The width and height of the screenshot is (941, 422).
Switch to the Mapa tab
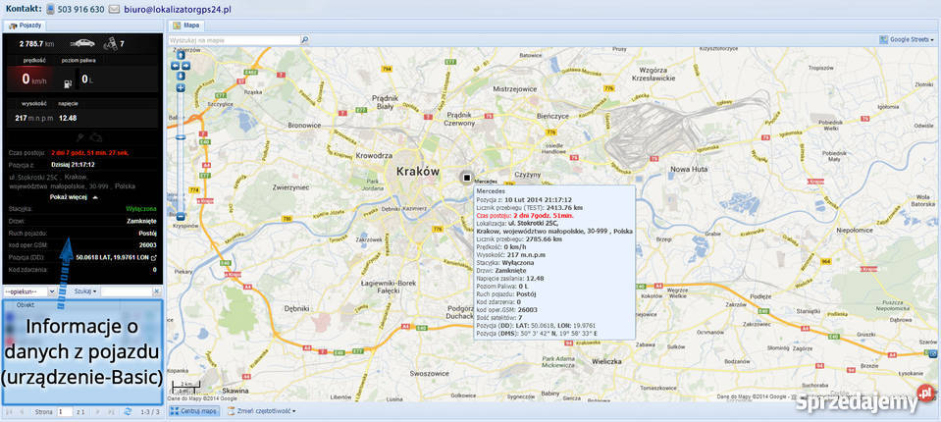pyautogui.click(x=187, y=26)
